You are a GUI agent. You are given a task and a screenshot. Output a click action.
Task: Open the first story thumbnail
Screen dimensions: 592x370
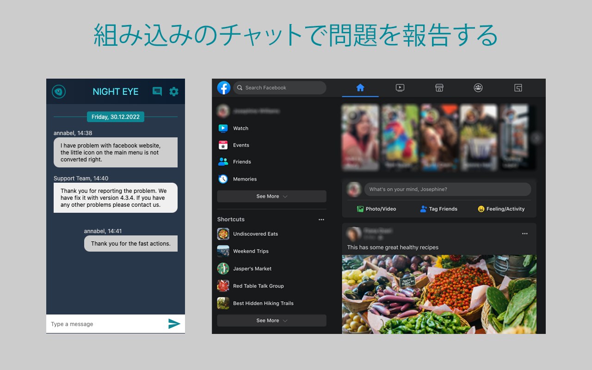360,137
